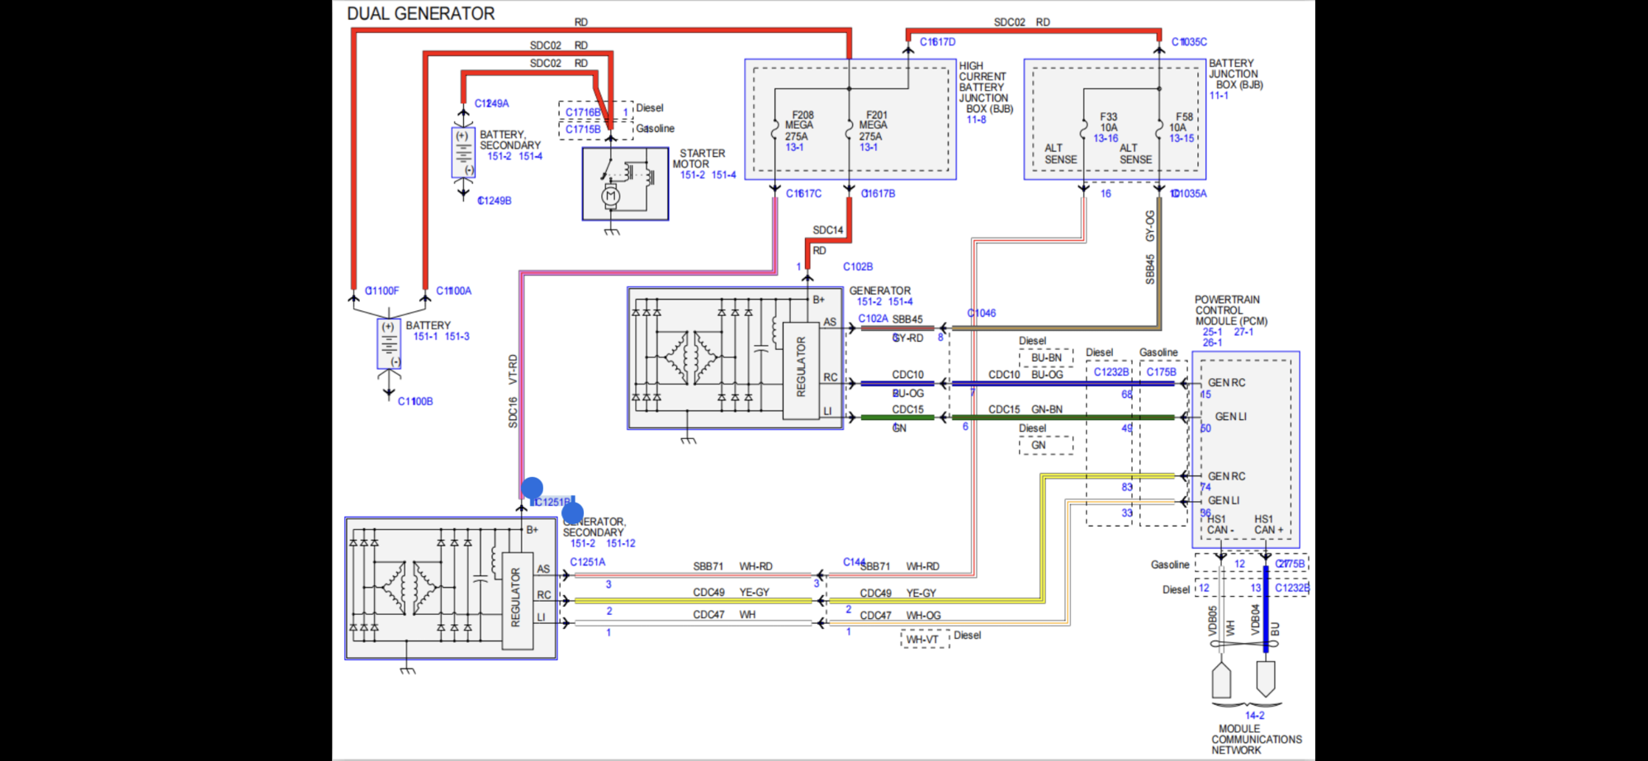Select the blue annotation dot near C1251B
The height and width of the screenshot is (761, 1648).
click(533, 489)
